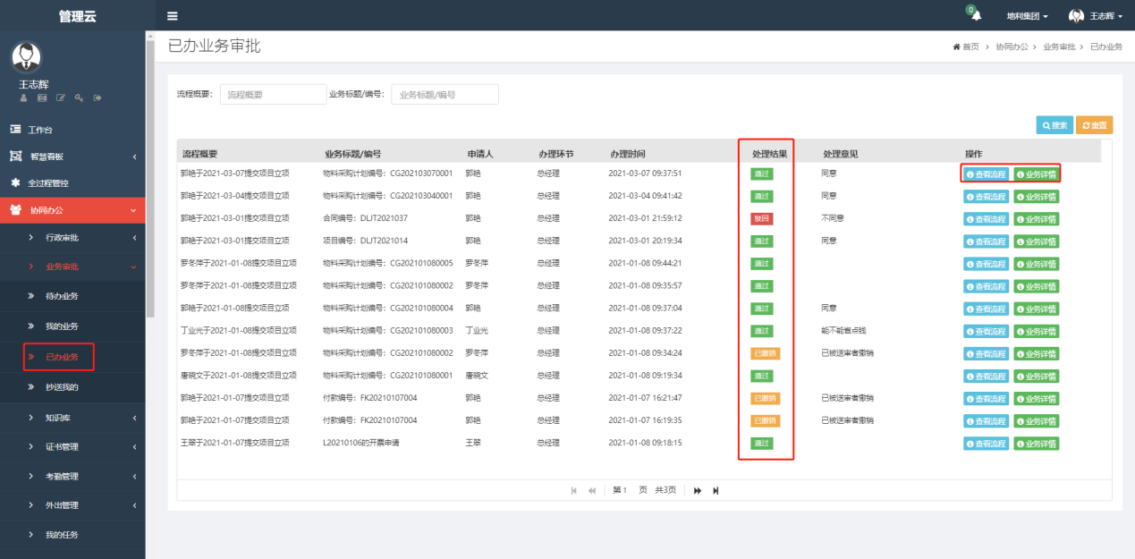
Task: Click the 协同办公 breadcrumb link
Action: pos(1012,47)
